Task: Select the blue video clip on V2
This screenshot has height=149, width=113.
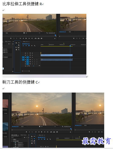Action: pyautogui.click(x=56, y=55)
